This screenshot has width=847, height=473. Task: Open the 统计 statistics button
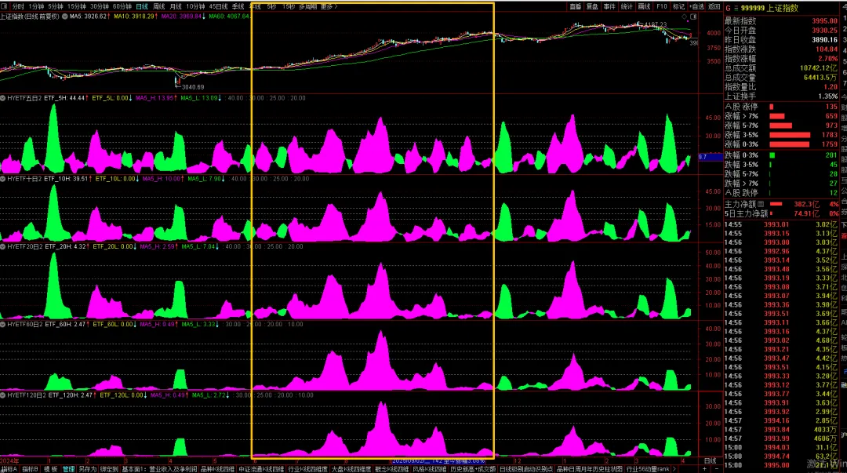pos(627,6)
